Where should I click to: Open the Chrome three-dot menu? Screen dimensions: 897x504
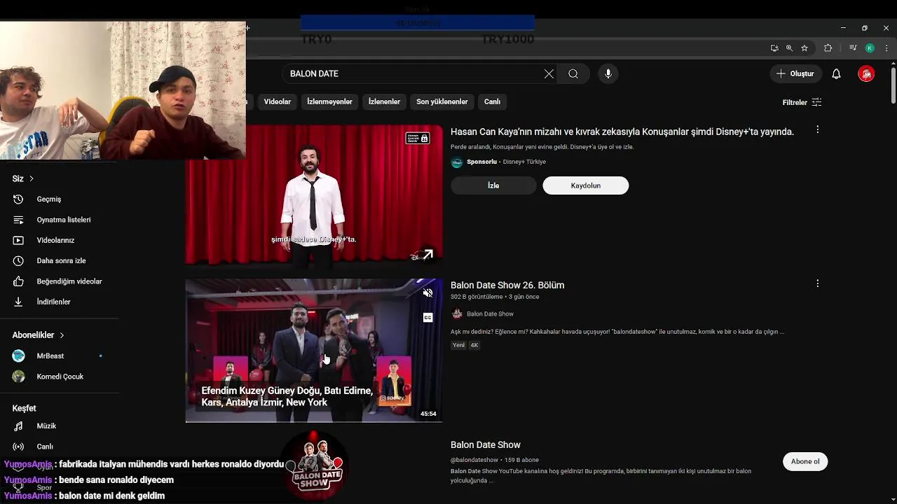click(x=885, y=48)
